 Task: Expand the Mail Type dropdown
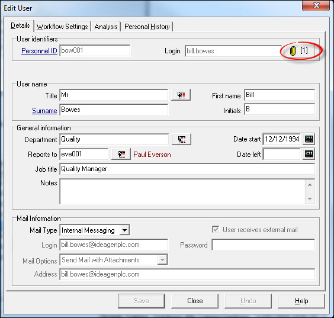(124, 230)
